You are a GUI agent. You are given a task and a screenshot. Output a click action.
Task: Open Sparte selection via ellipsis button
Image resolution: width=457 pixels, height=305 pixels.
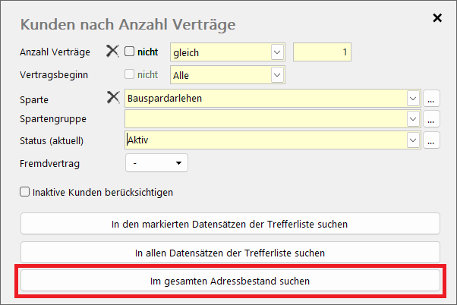[x=432, y=99]
